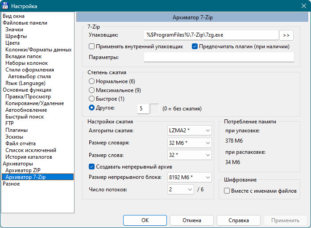Click the 'Параметры' text field
The height and width of the screenshot is (228, 311).
219,57
